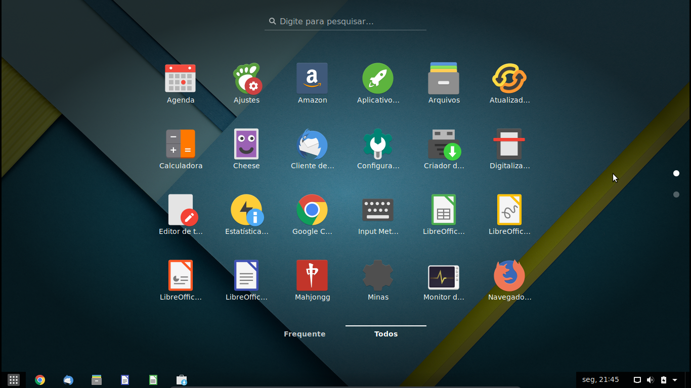Switch to the Frequente tab
Image resolution: width=691 pixels, height=388 pixels.
click(x=304, y=333)
